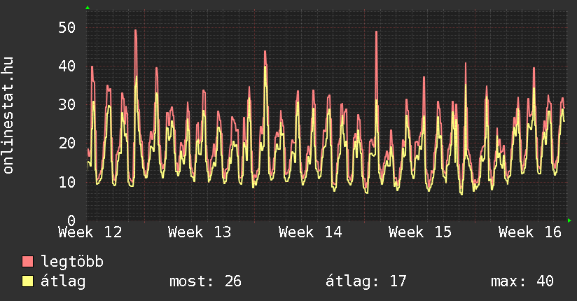Viewport: 577px width, 301px height.
Task: Select the Week 14 axis label
Action: coord(310,232)
